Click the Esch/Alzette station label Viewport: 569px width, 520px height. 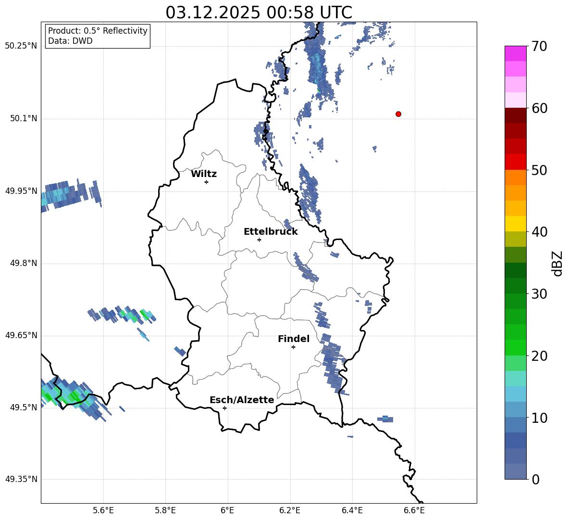point(242,400)
